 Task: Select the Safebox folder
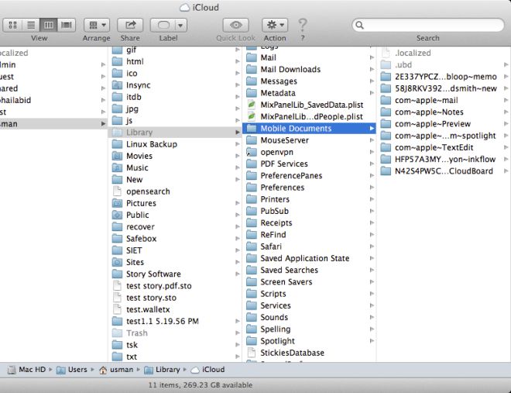click(x=174, y=239)
